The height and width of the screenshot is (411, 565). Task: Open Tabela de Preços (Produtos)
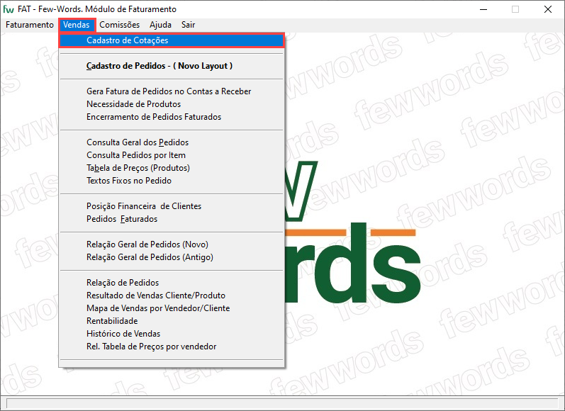172,168
